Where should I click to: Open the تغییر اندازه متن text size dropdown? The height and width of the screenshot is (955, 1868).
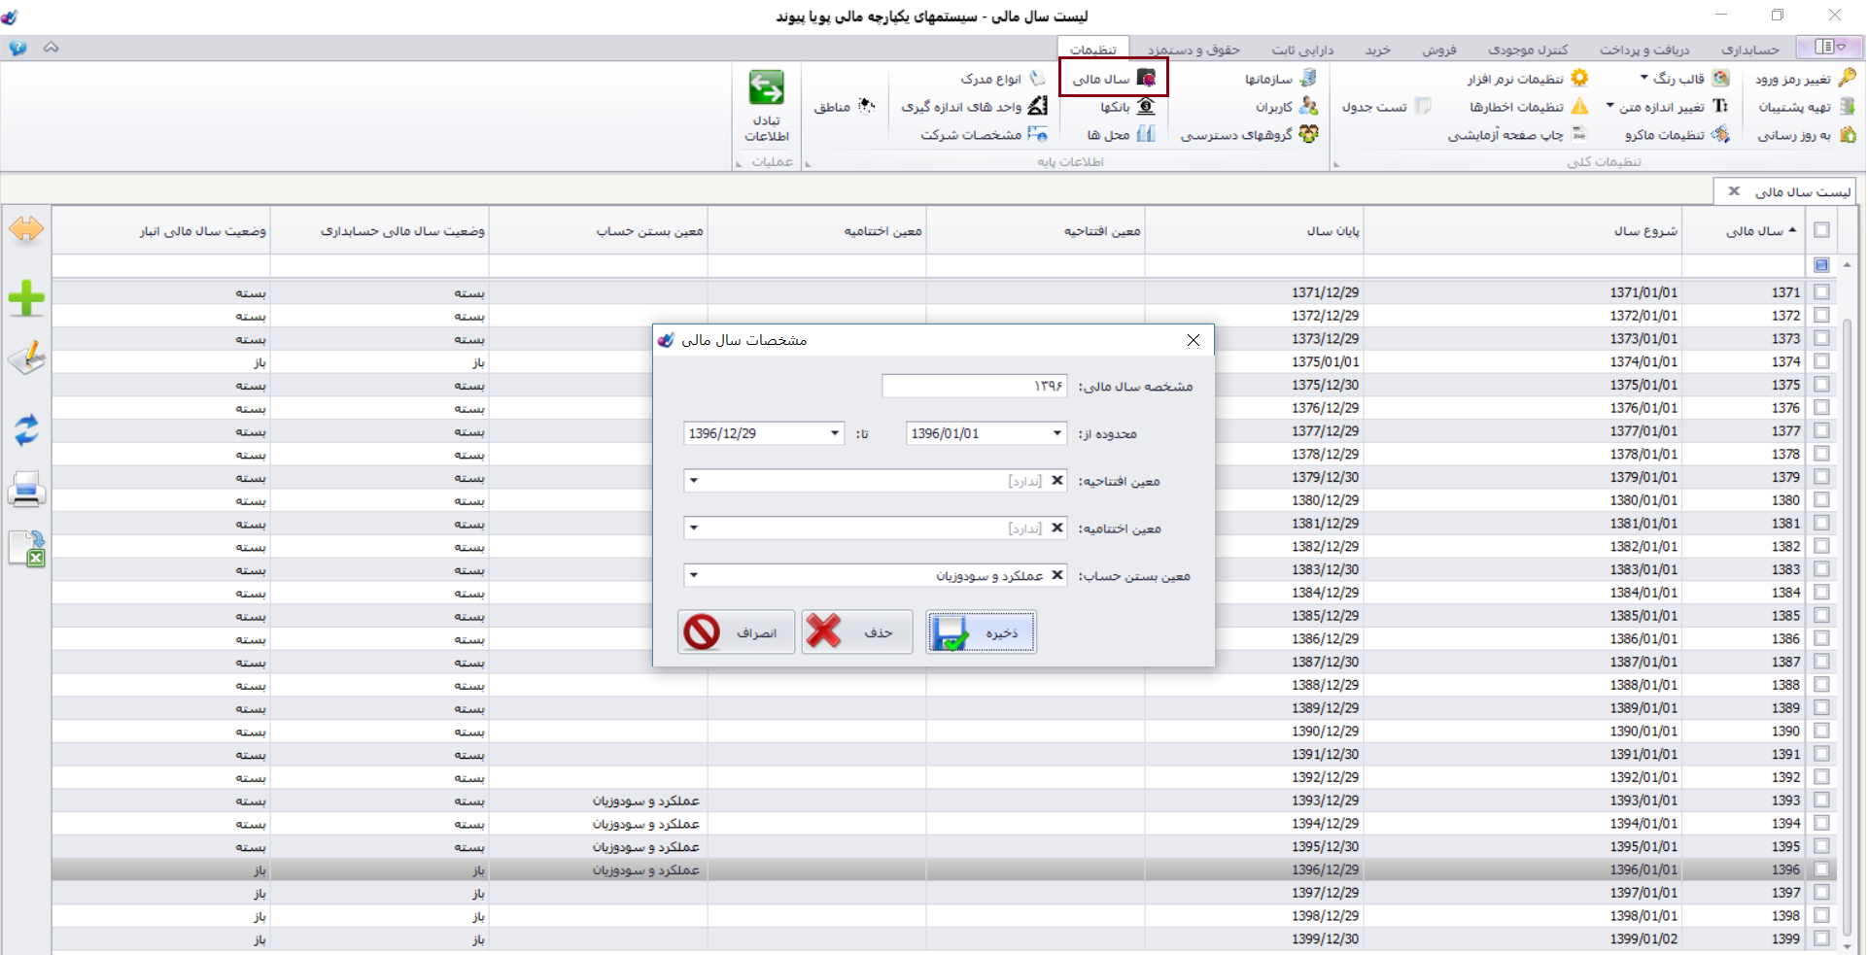tap(1667, 107)
